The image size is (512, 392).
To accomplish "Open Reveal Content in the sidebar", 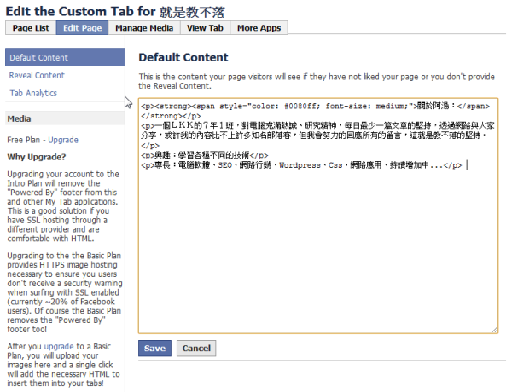I will coord(38,76).
